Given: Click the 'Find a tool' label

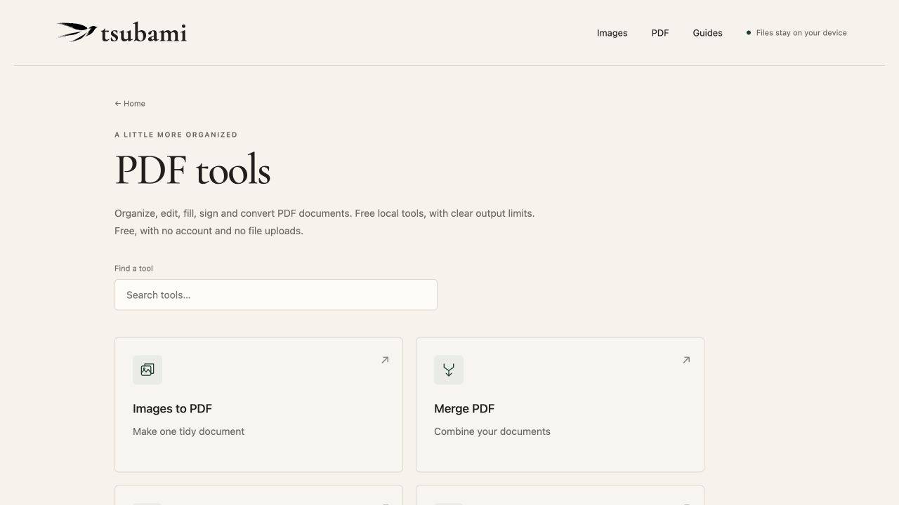Looking at the screenshot, I should click(133, 268).
